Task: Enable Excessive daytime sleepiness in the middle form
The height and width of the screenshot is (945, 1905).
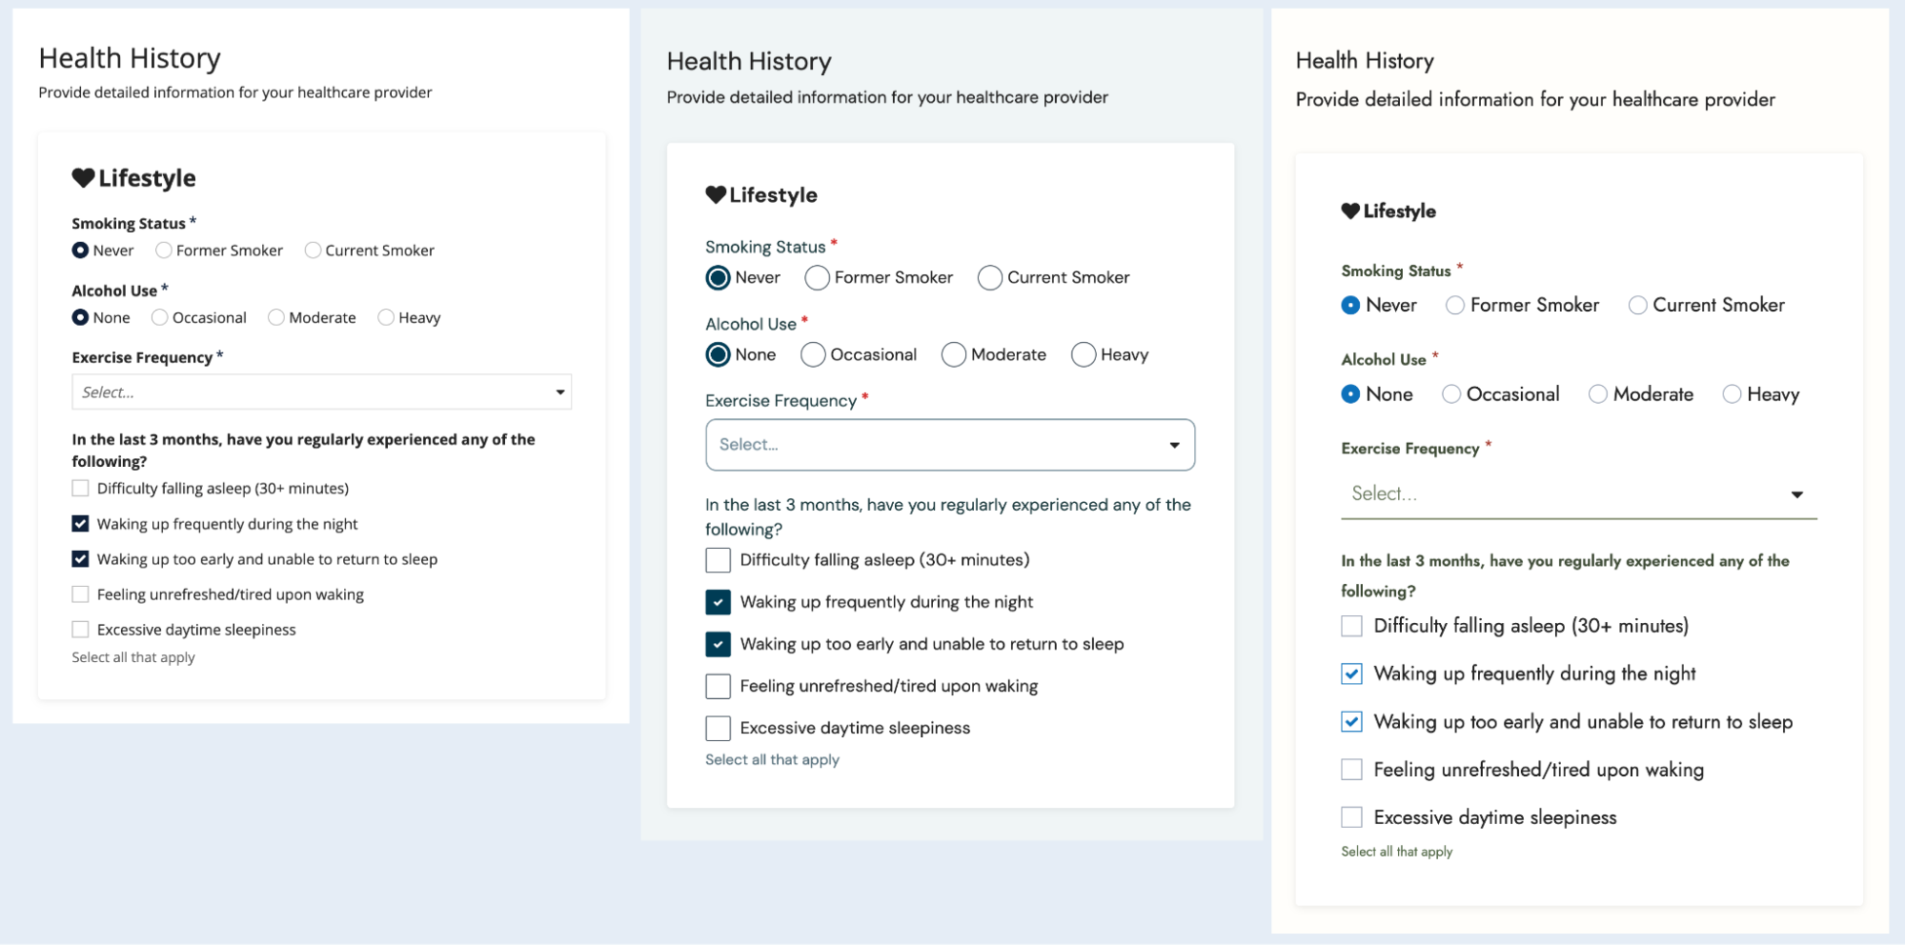Action: pos(719,728)
